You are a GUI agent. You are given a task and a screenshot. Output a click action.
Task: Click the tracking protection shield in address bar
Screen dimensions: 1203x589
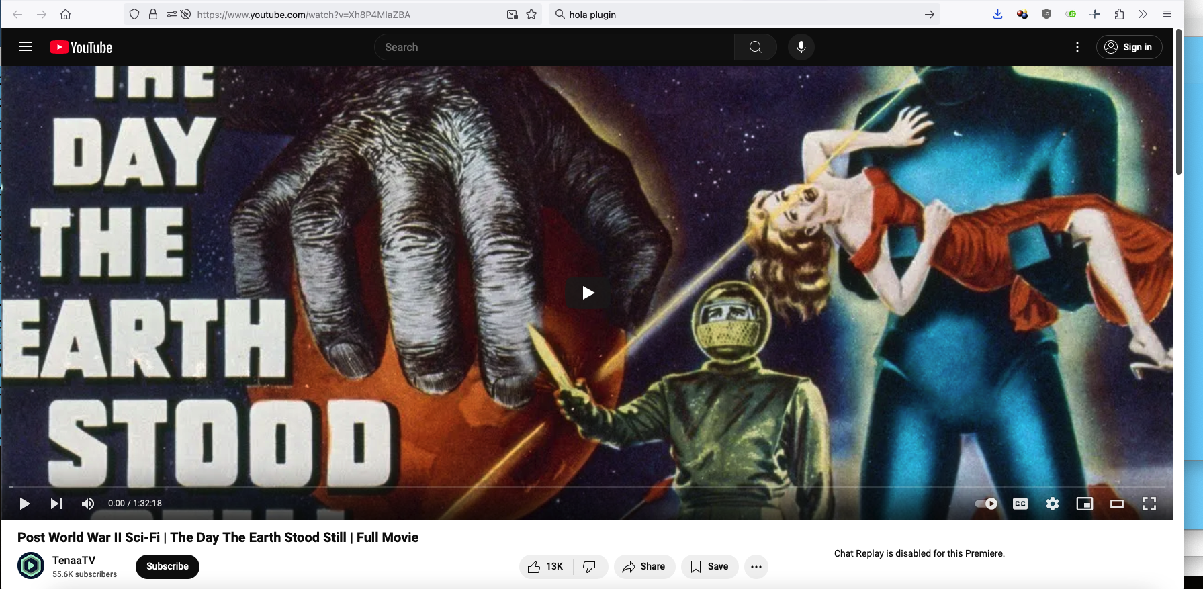(x=134, y=14)
